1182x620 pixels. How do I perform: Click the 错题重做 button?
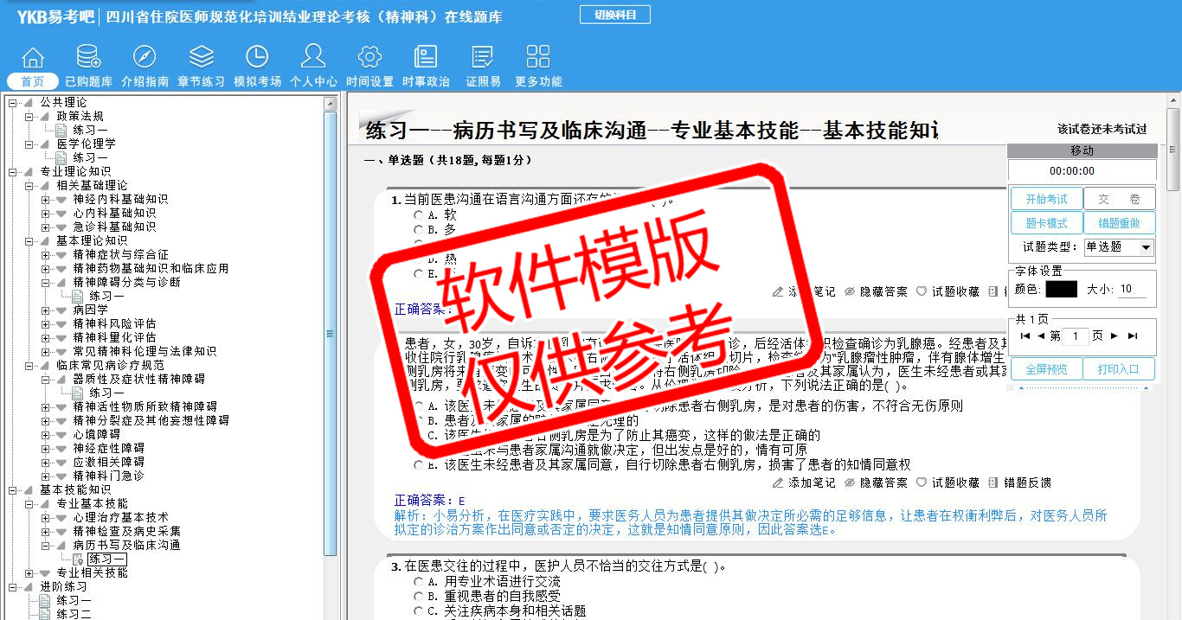[x=1120, y=223]
